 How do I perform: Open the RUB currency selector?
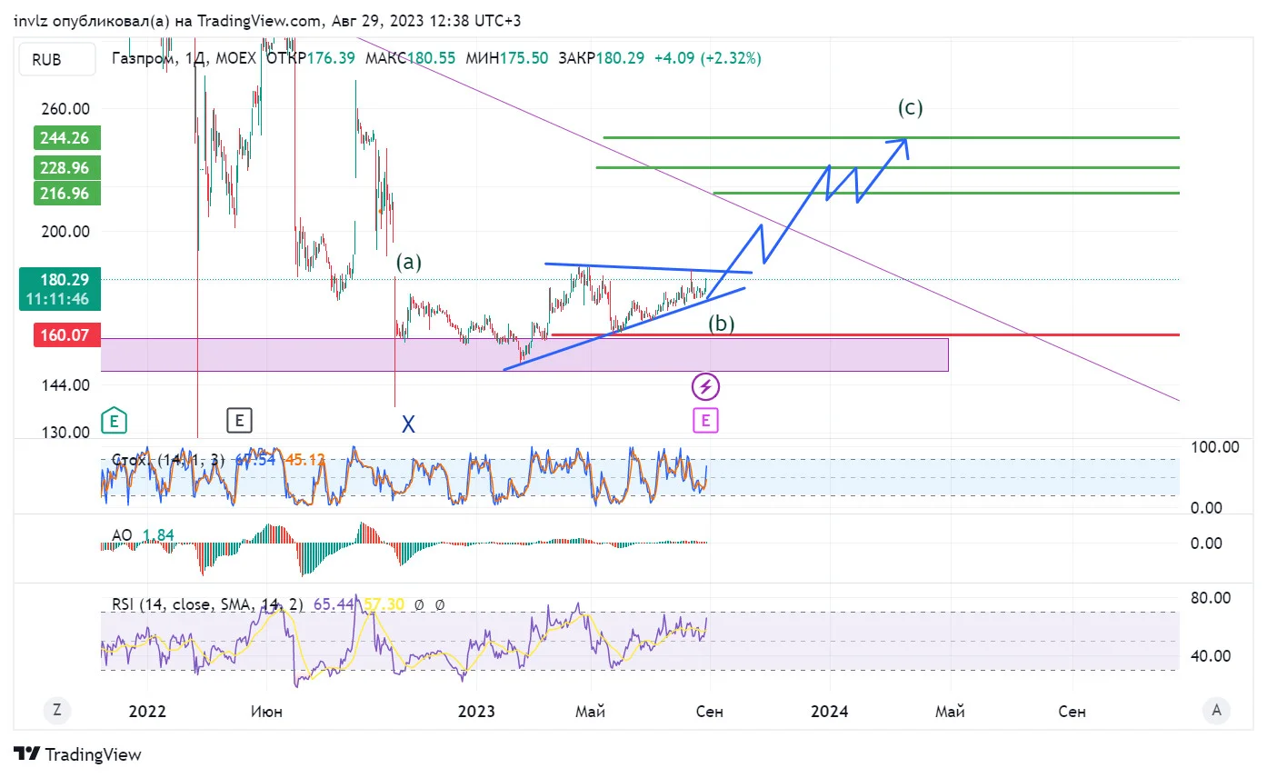coord(58,59)
